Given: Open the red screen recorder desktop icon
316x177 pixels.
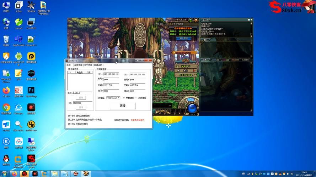Looking at the screenshot, I should click(x=31, y=109).
